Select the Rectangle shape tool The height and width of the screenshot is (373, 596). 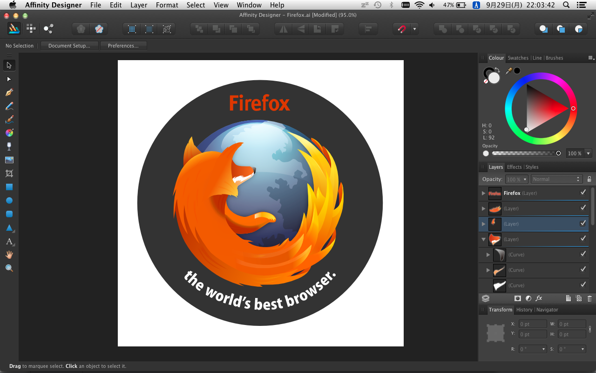coord(9,187)
